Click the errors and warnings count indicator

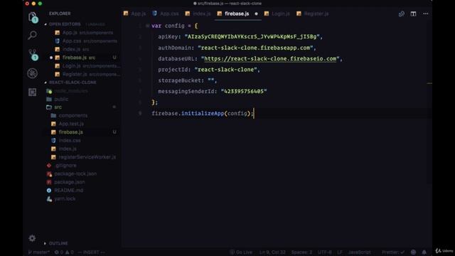pyautogui.click(x=64, y=252)
